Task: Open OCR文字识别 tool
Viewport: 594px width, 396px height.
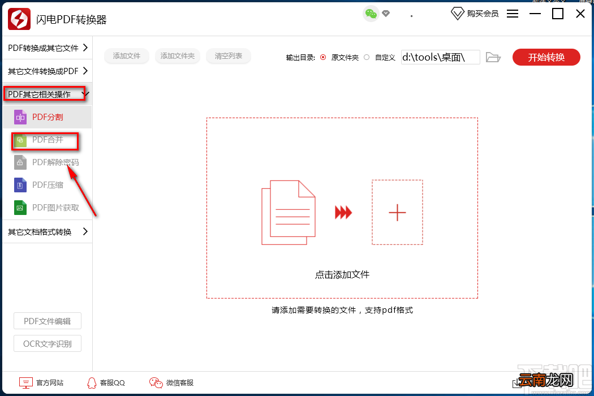Action: [48, 343]
